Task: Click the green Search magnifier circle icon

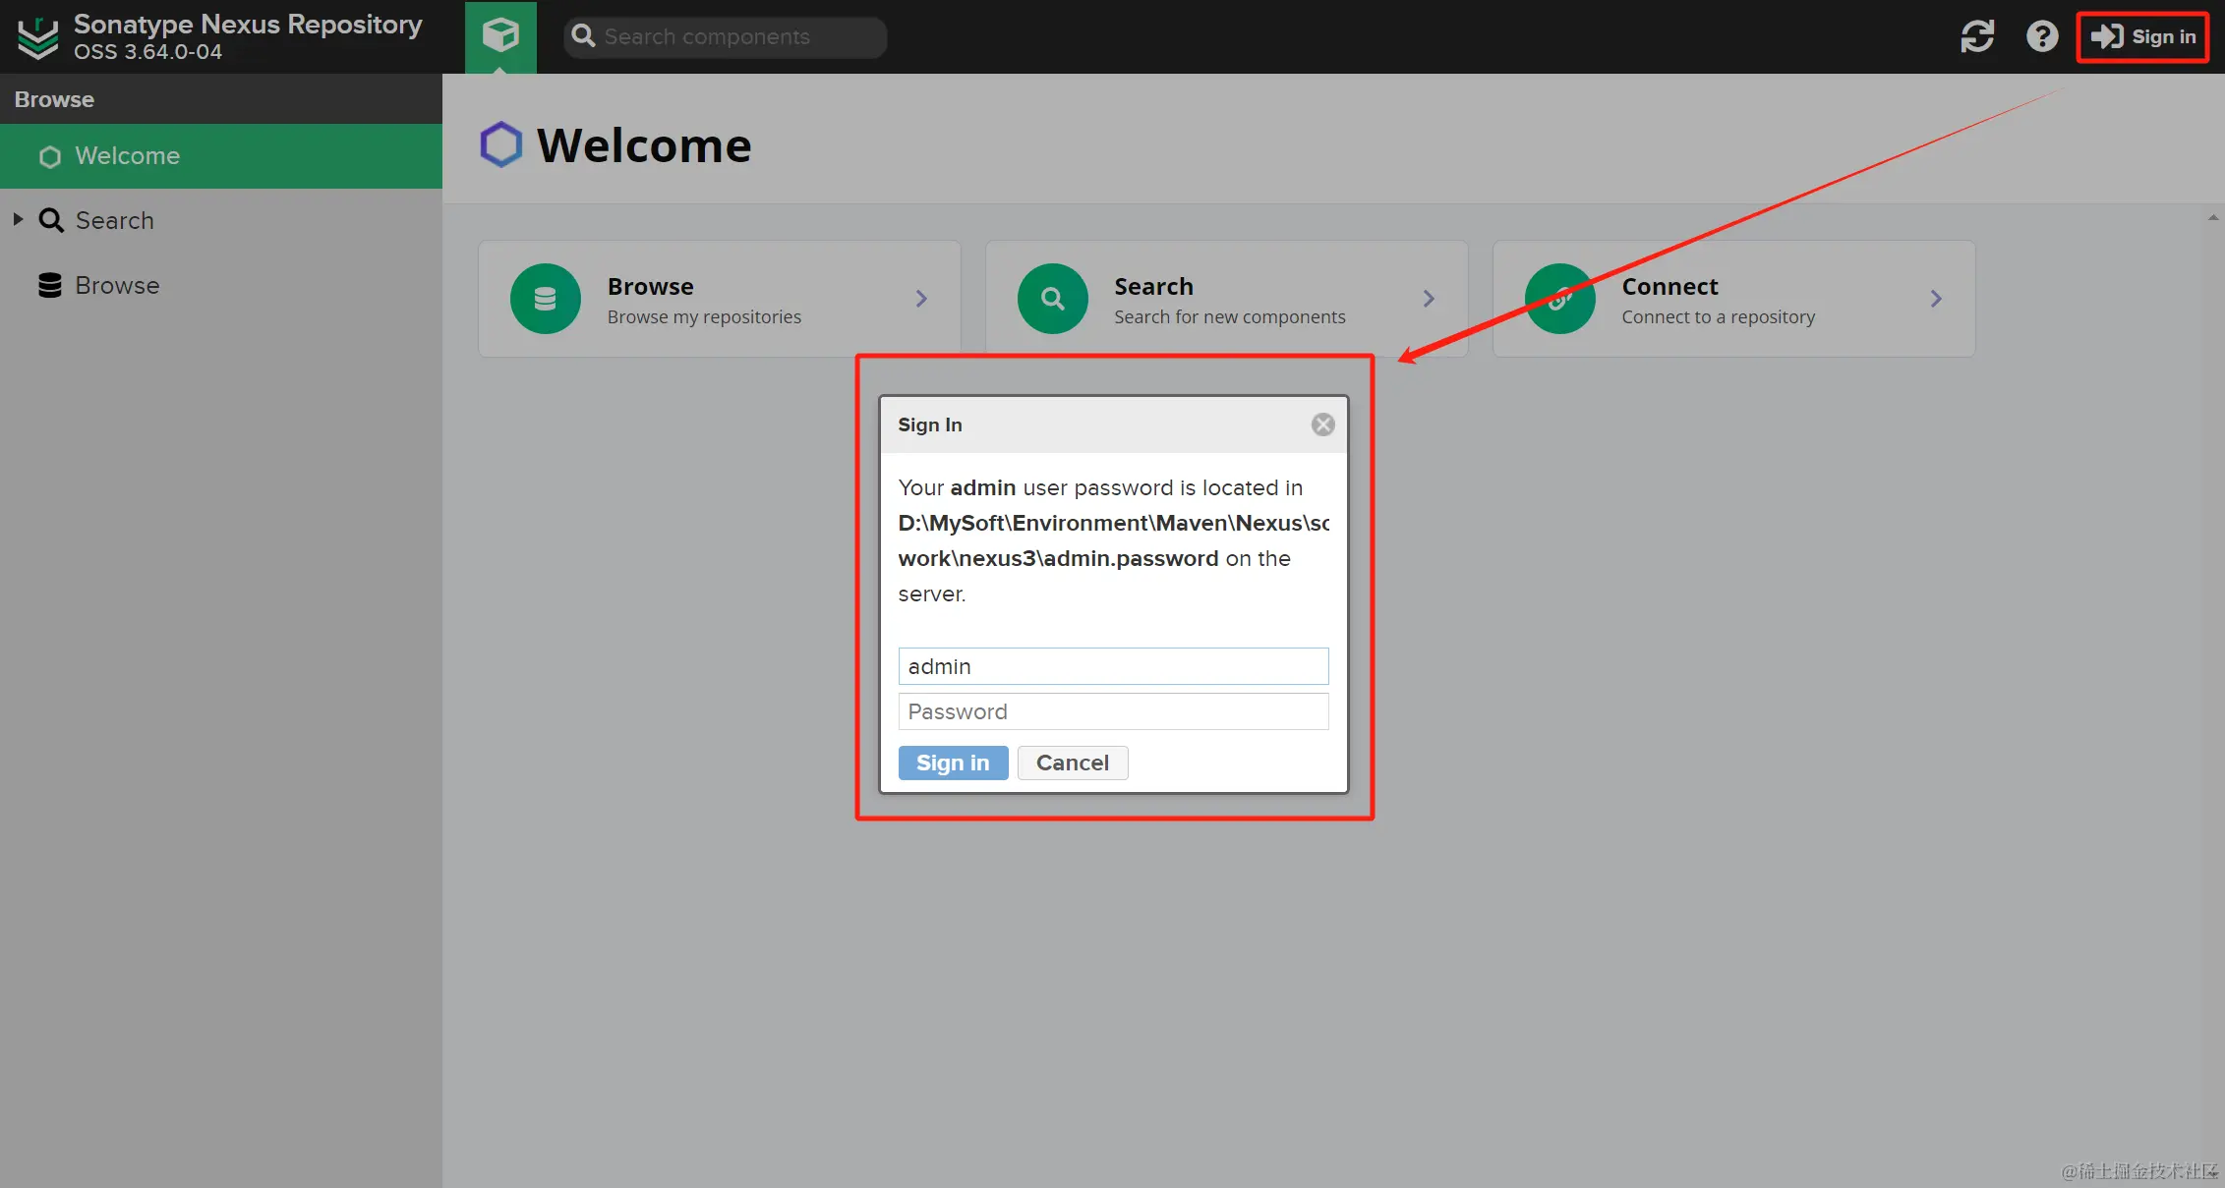Action: (1052, 299)
